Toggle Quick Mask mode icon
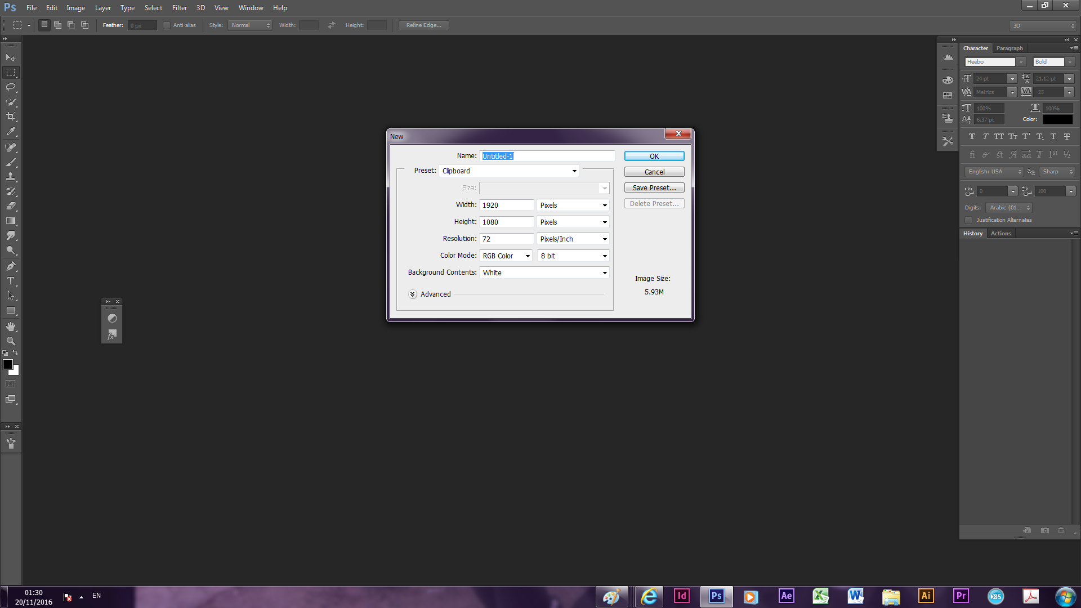 11,384
